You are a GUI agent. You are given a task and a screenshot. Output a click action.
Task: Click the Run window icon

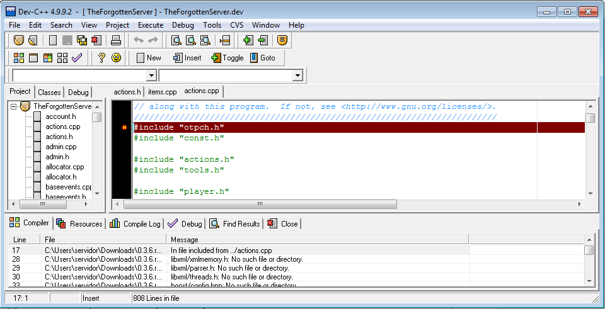(33, 58)
